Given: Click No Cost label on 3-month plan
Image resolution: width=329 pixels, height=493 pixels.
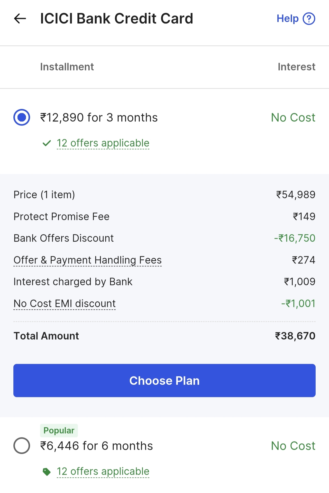Looking at the screenshot, I should tap(293, 118).
